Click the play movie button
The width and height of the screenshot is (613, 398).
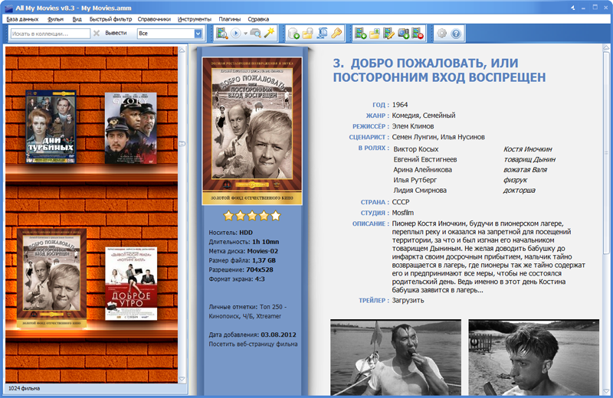(x=236, y=34)
